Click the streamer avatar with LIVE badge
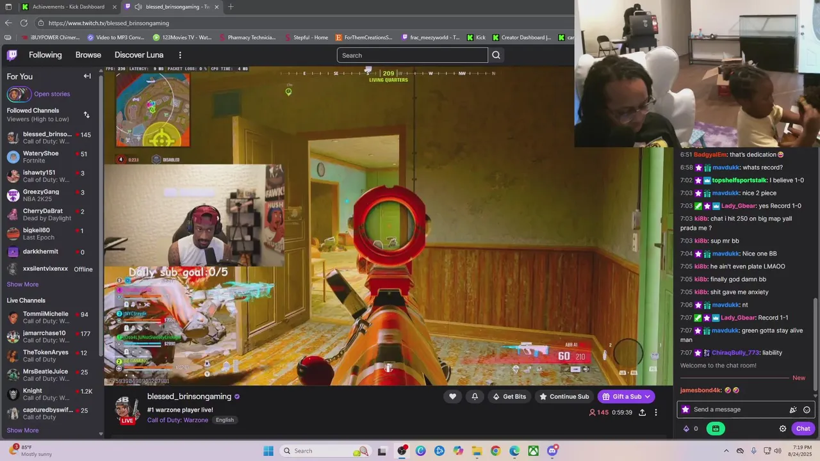This screenshot has width=820, height=461. click(127, 410)
